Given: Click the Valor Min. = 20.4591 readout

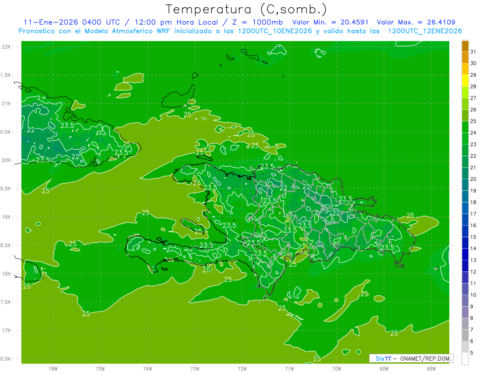Looking at the screenshot, I should click(x=331, y=22).
